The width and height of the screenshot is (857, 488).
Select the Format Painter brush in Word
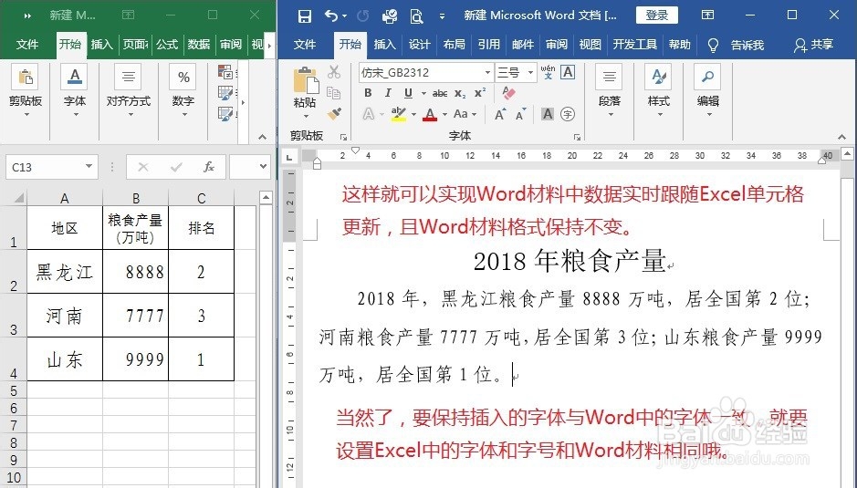(334, 114)
